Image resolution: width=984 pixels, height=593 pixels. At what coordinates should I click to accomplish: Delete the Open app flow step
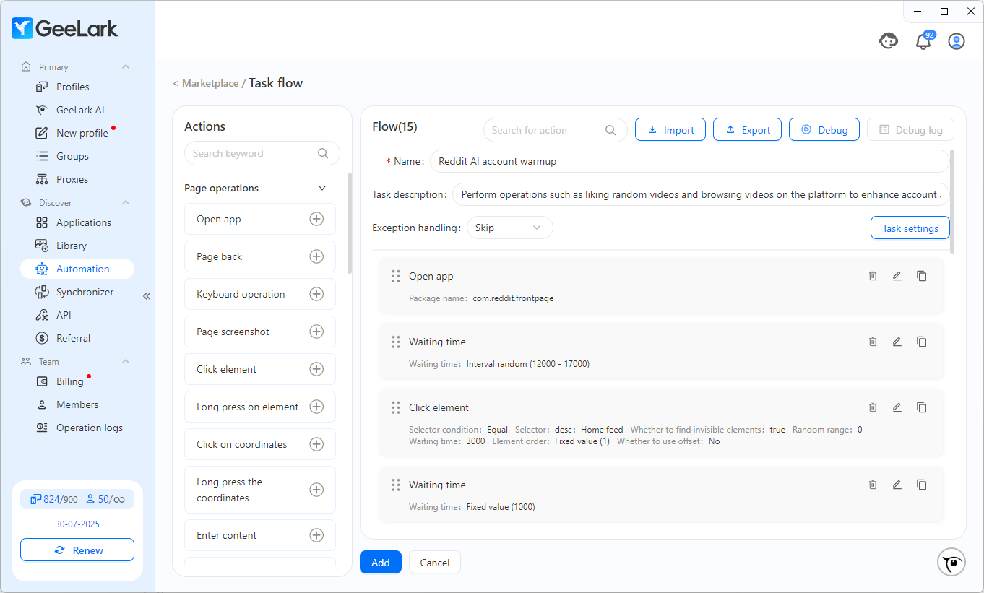(x=873, y=276)
